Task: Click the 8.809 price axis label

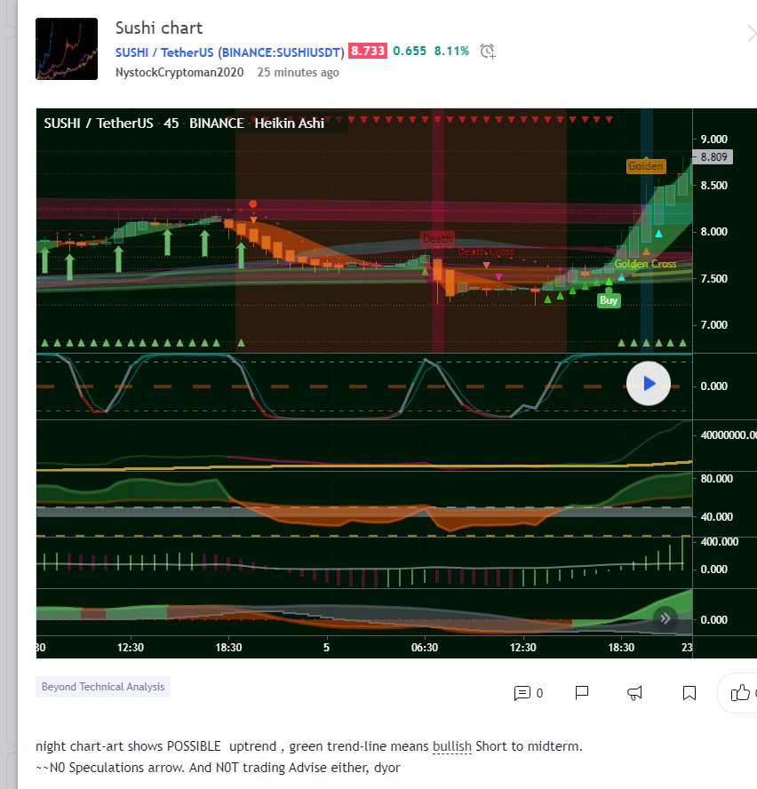Action: point(713,157)
